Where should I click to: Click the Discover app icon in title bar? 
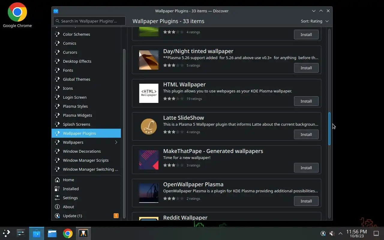[x=56, y=11]
